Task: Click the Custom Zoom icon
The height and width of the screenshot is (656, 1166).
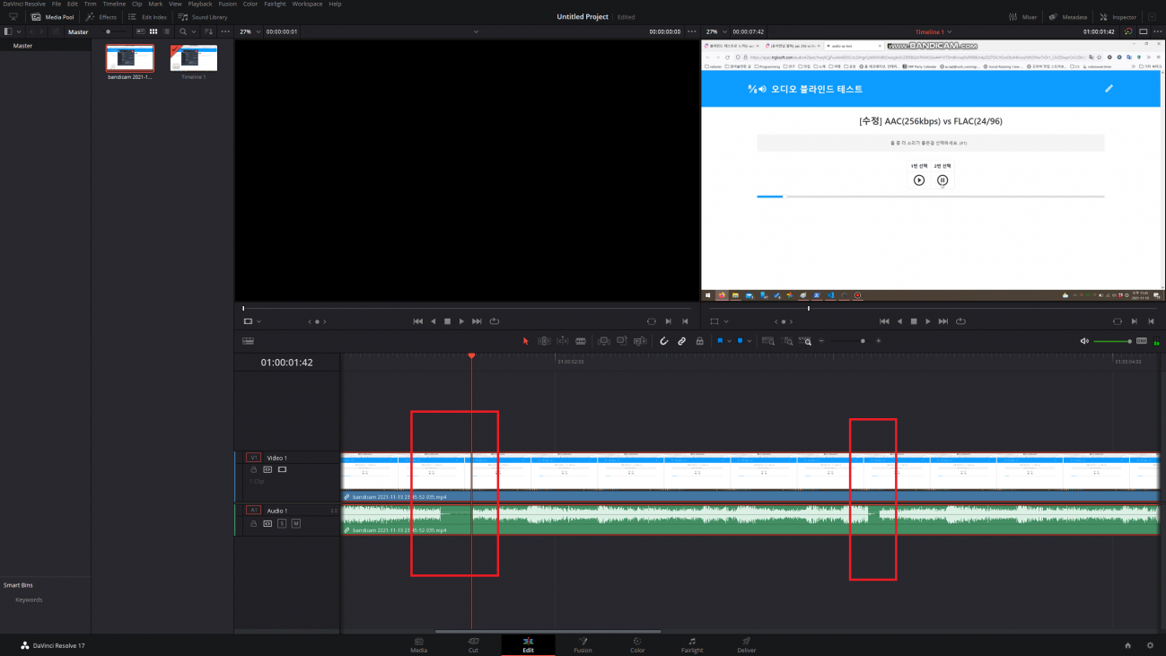Action: [806, 341]
